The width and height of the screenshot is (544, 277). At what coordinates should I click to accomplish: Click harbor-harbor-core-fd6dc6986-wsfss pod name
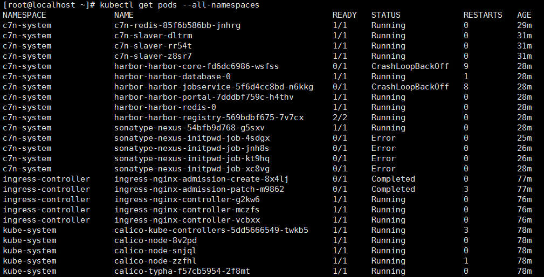196,66
